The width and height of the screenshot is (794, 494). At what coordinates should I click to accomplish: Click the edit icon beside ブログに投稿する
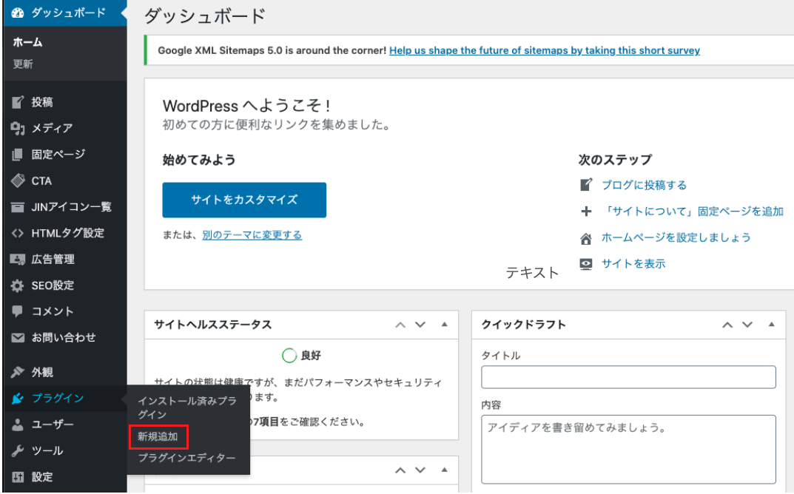pyautogui.click(x=586, y=185)
